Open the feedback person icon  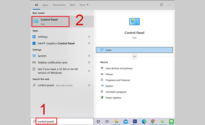(x=161, y=5)
